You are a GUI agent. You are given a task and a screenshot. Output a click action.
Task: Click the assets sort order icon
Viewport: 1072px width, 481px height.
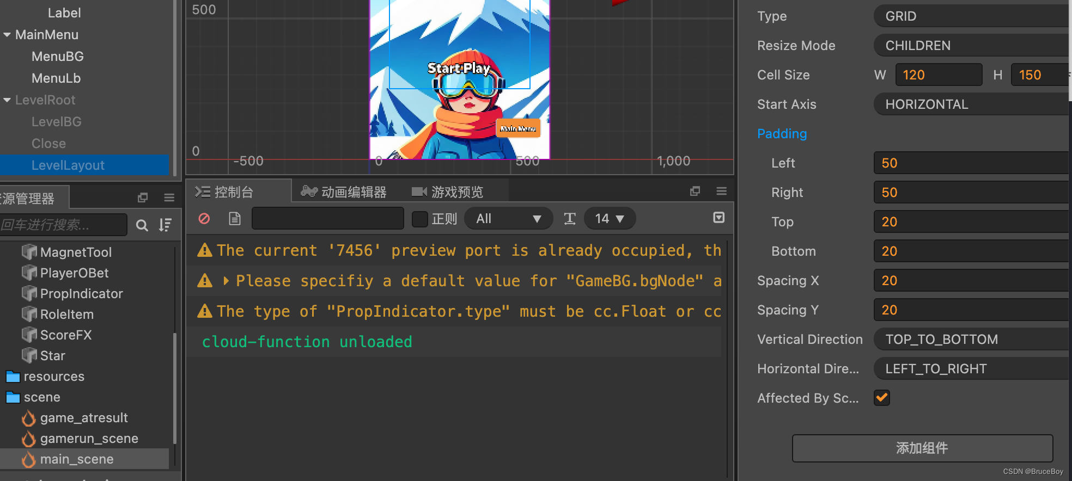[165, 225]
